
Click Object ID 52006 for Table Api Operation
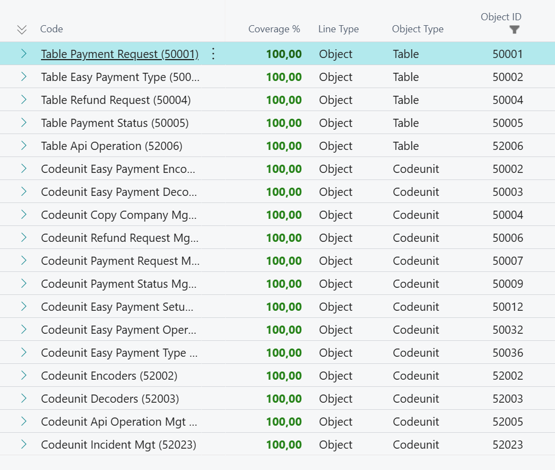tap(507, 146)
